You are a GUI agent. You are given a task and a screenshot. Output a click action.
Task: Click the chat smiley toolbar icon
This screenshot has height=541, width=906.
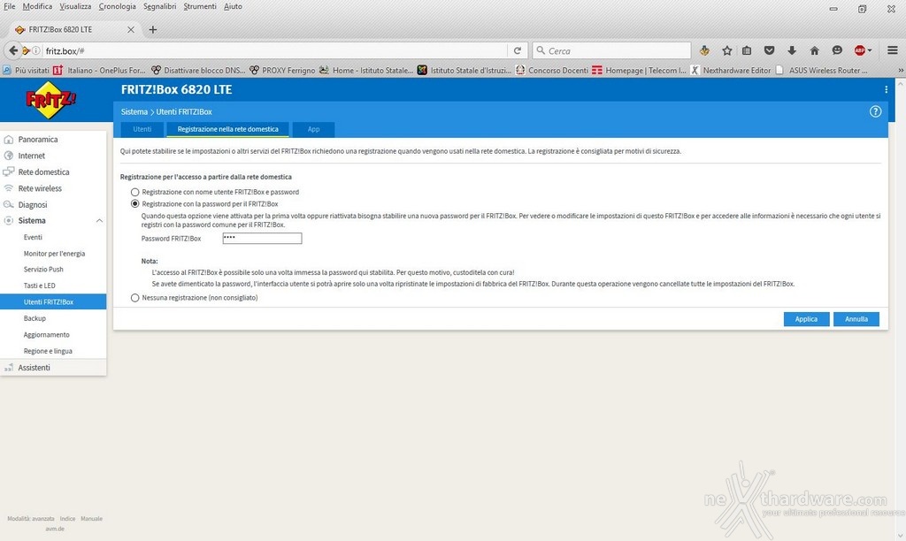[x=837, y=50]
